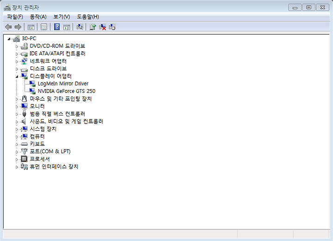Expand the 시스템 장치 node
The width and height of the screenshot is (333, 241).
click(17, 129)
